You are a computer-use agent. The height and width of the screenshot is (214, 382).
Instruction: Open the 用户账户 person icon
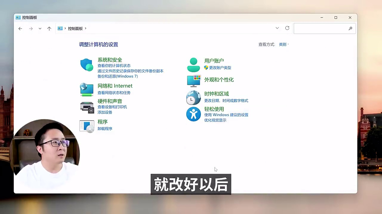[193, 65]
